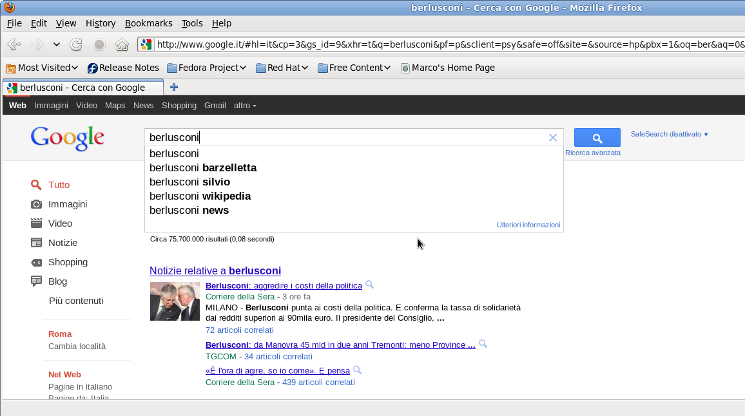Select the 'berlusconi silvio' suggestion

(354, 182)
